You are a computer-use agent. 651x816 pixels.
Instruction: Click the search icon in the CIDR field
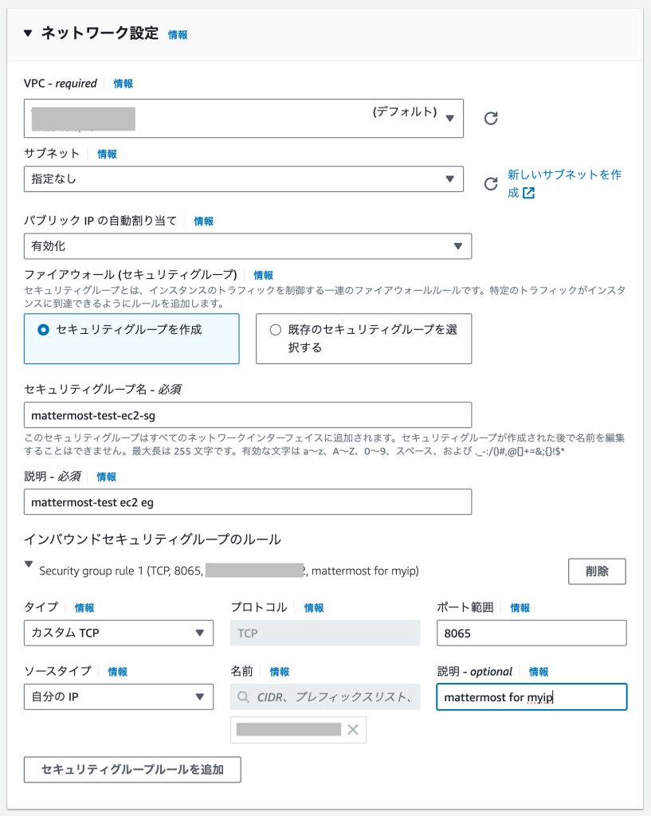[243, 697]
